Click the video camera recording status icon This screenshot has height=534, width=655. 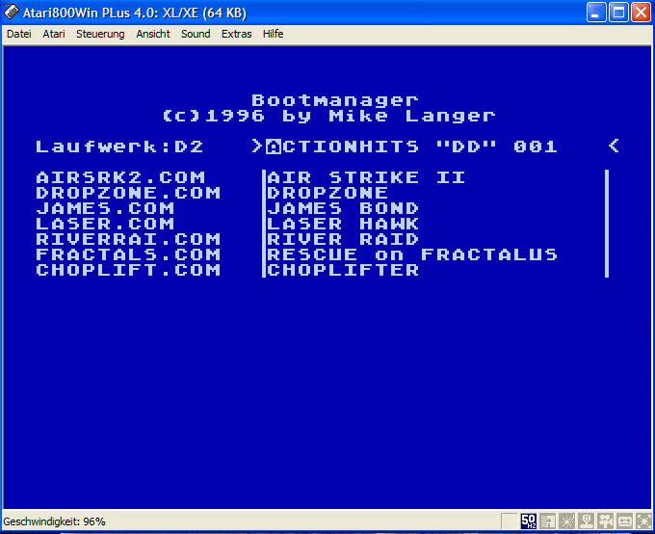click(605, 521)
